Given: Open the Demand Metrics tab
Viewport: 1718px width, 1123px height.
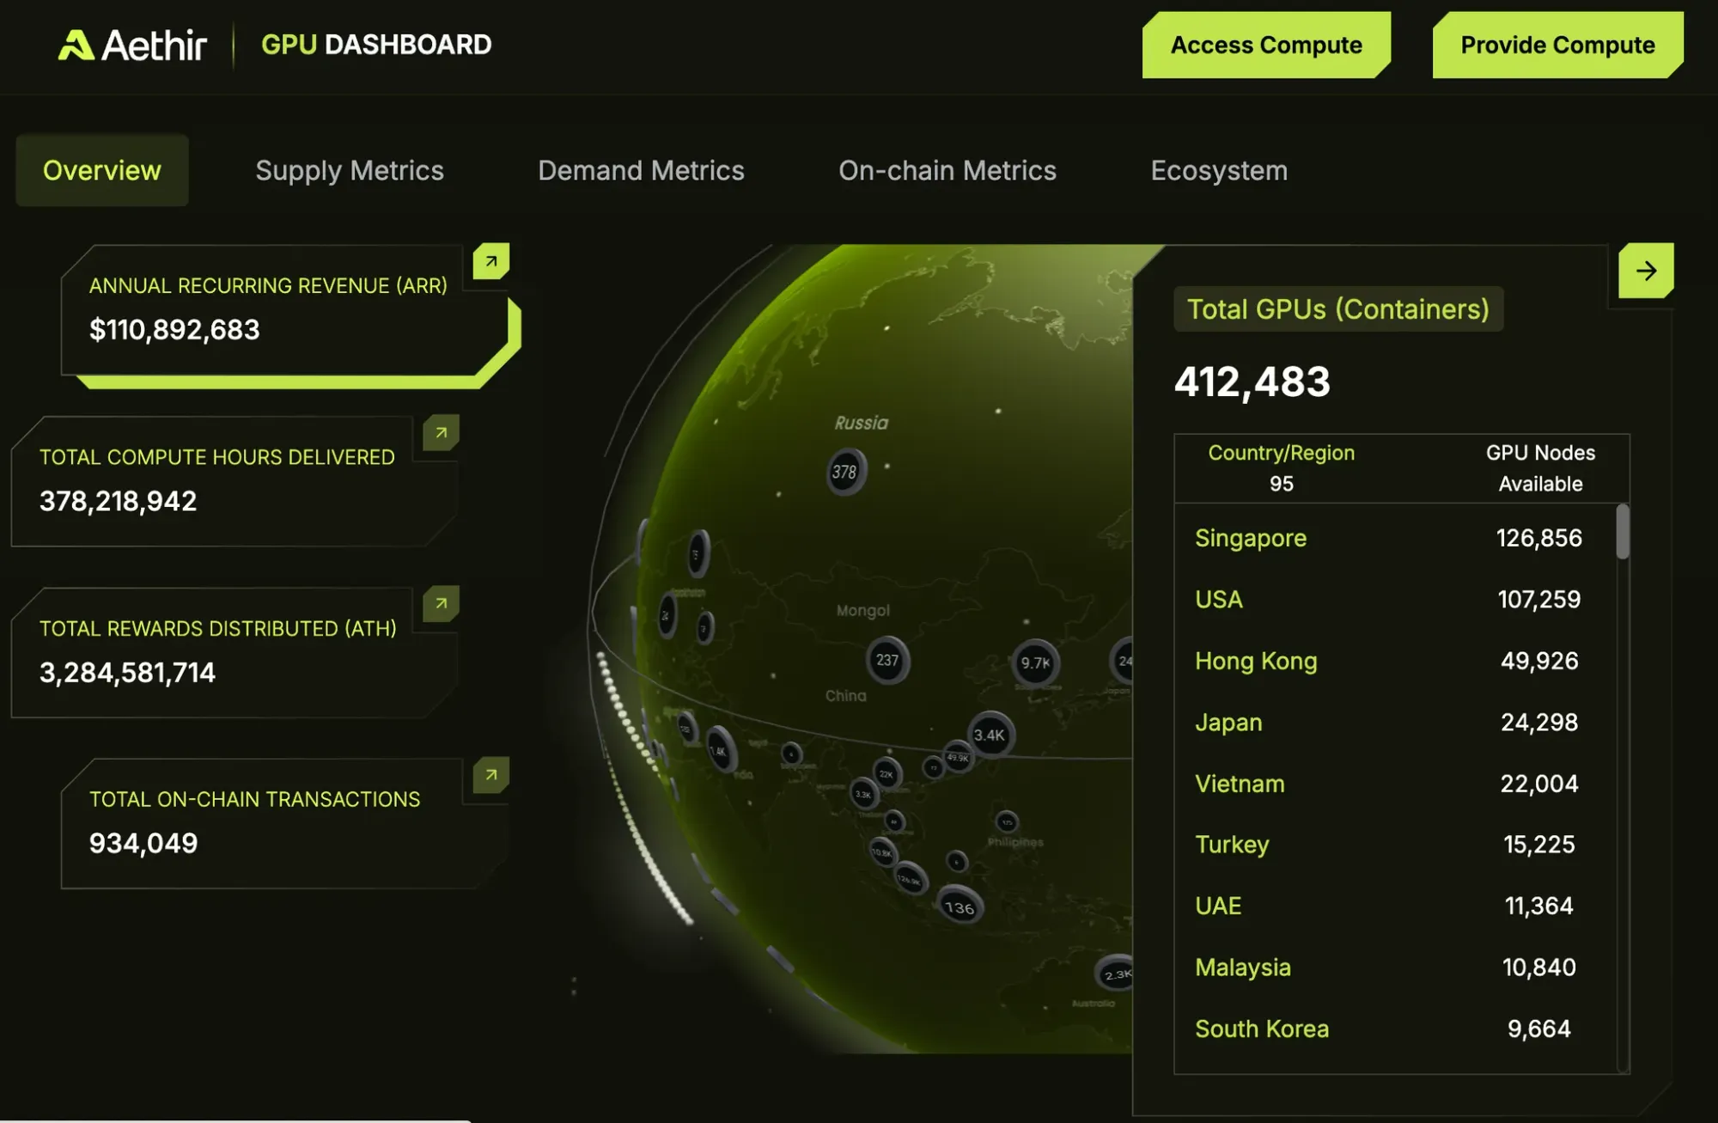Looking at the screenshot, I should click(x=641, y=170).
